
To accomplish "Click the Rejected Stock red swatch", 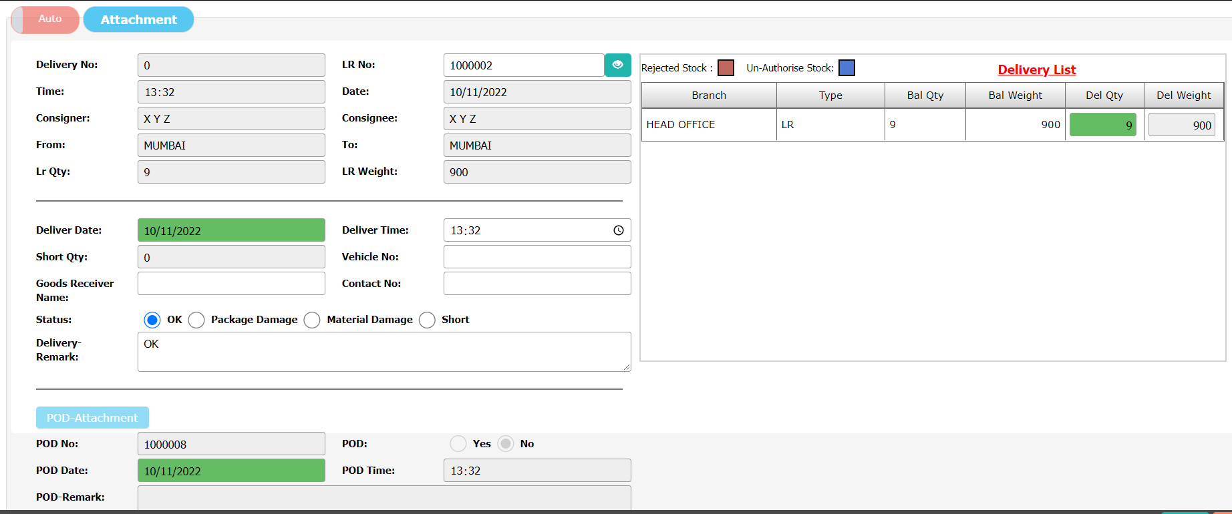I will click(726, 68).
